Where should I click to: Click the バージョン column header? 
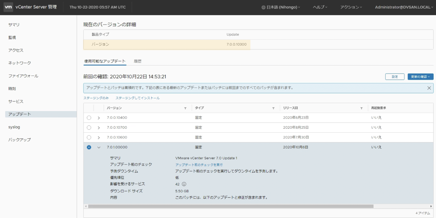pyautogui.click(x=114, y=108)
